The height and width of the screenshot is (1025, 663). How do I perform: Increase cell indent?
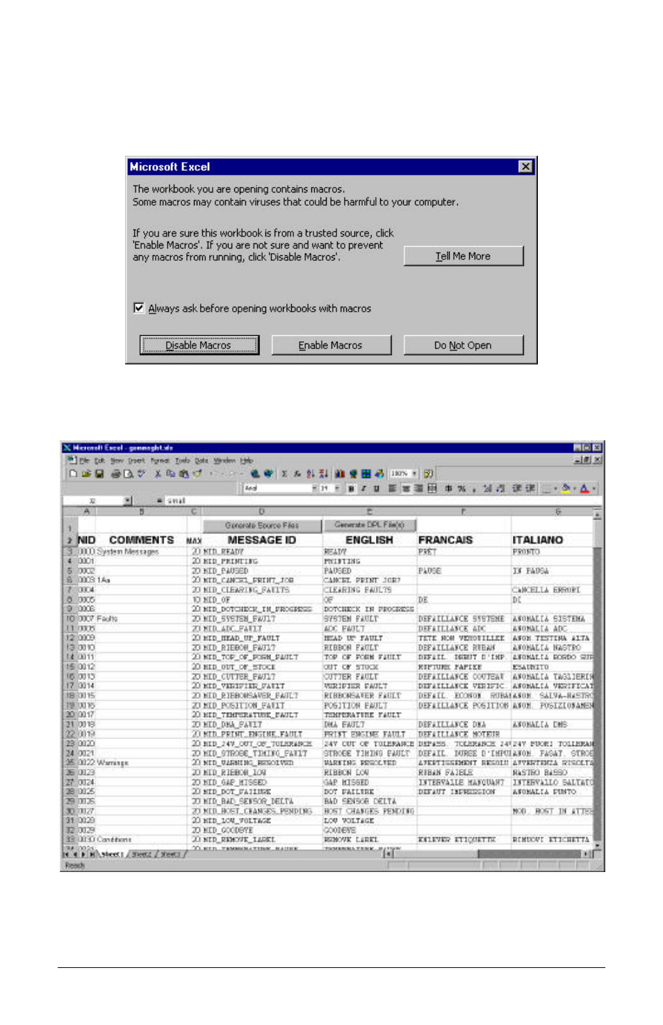530,489
